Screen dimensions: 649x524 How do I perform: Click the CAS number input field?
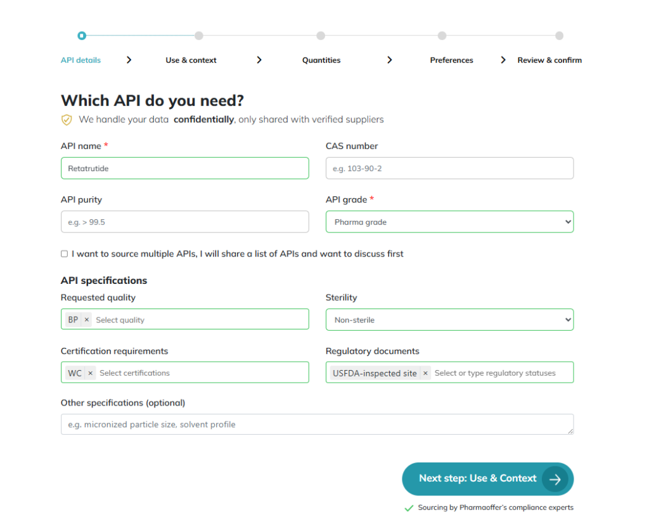449,169
